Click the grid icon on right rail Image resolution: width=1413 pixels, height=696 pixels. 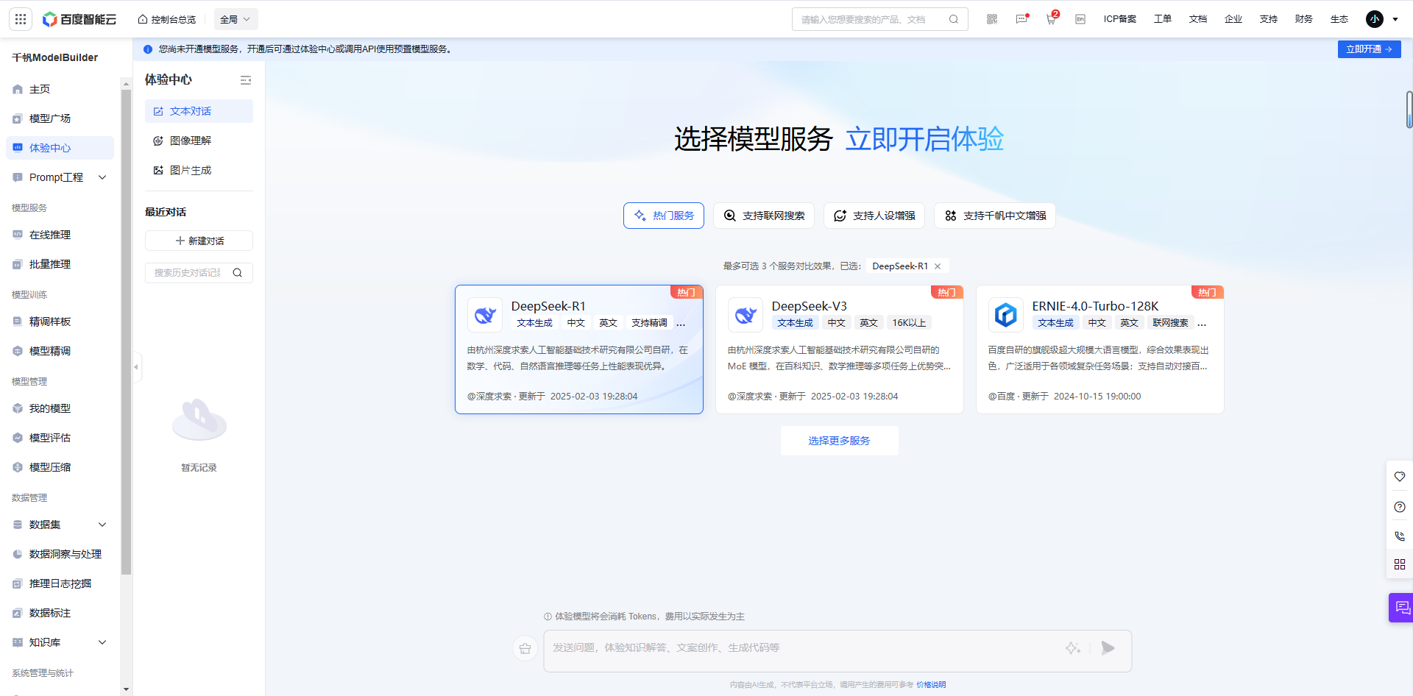click(x=1400, y=564)
